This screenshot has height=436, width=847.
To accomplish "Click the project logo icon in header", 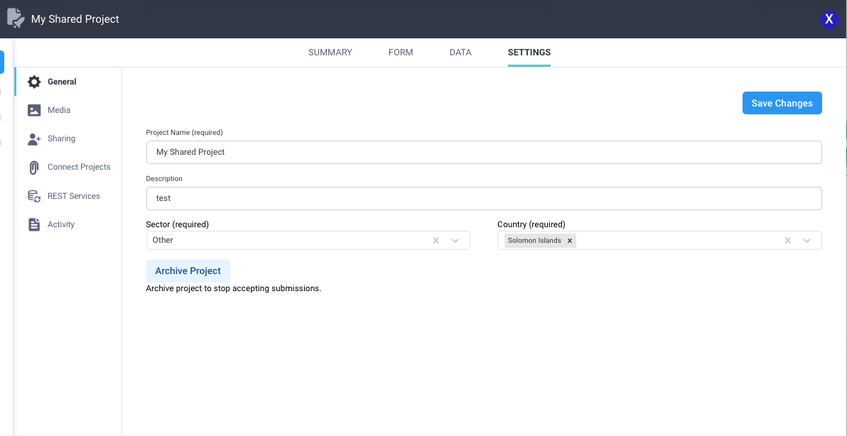I will pos(16,18).
